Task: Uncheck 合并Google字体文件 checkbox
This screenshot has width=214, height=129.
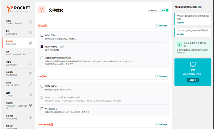Action: click(x=42, y=47)
